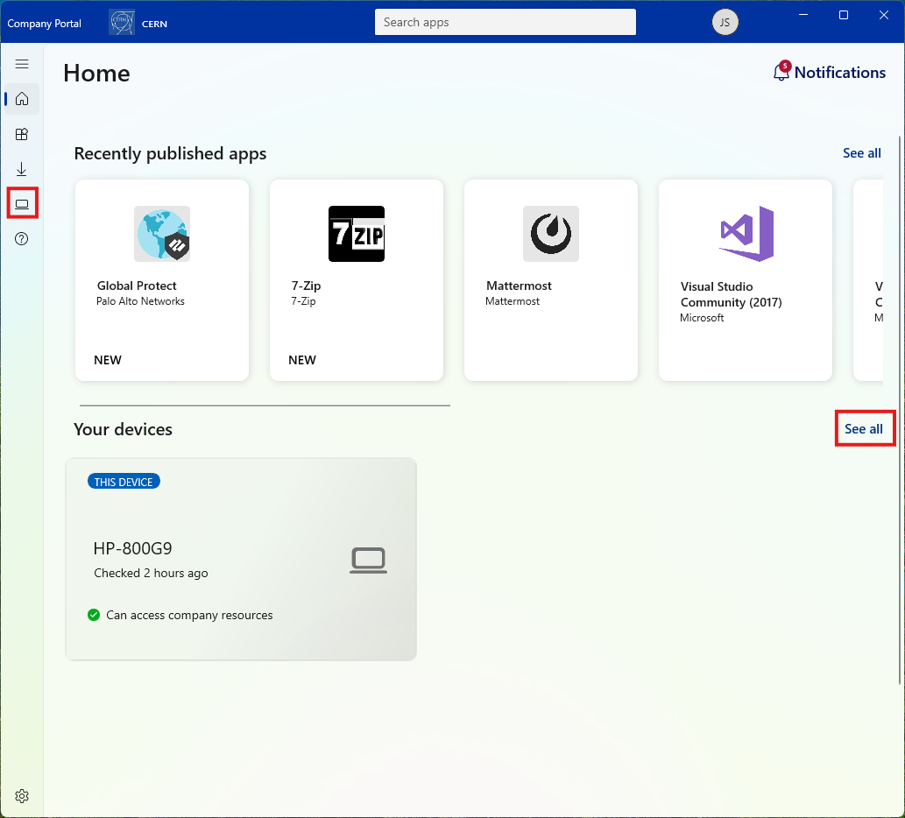Screen dimensions: 905x818
Task: Click the THIS DEVICE badge
Action: 124,482
